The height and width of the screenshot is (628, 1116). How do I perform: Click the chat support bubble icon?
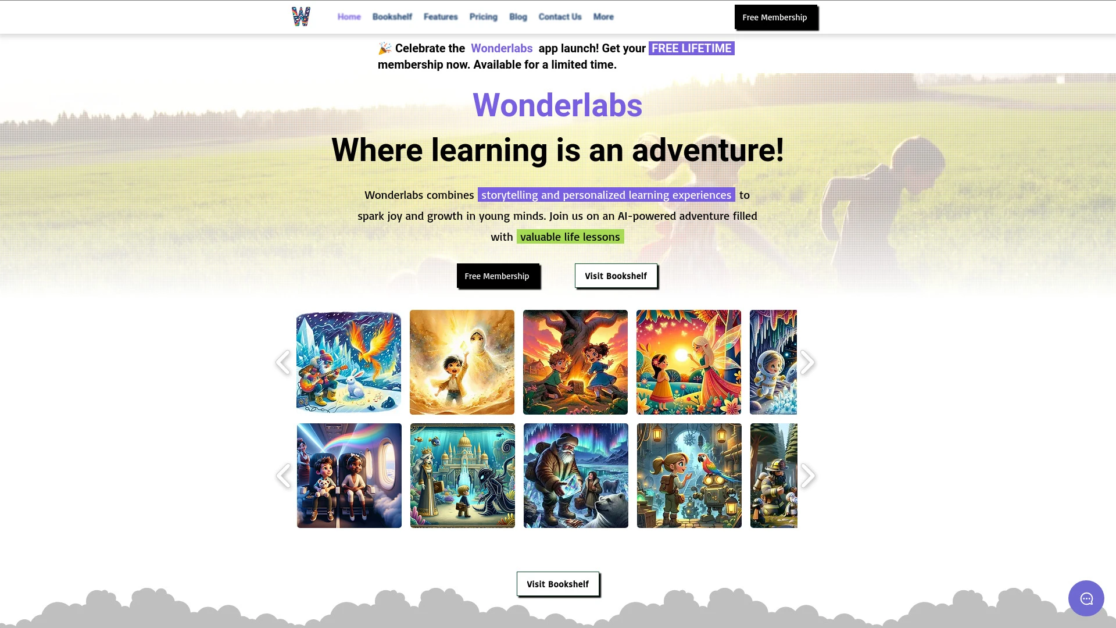click(x=1086, y=598)
